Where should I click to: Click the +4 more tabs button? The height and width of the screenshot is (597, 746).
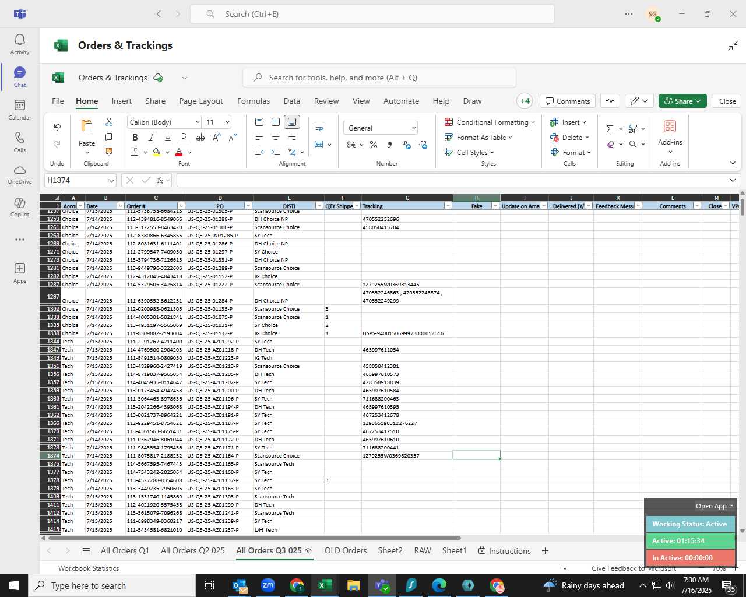coord(525,101)
